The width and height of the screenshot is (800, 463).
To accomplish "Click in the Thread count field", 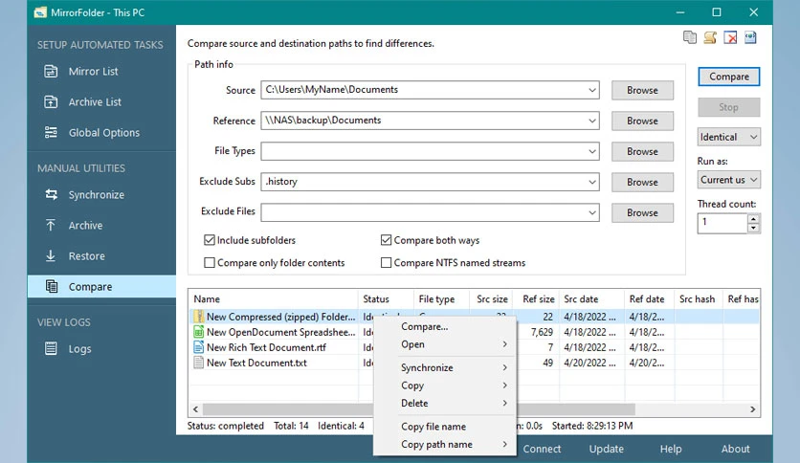I will point(722,223).
